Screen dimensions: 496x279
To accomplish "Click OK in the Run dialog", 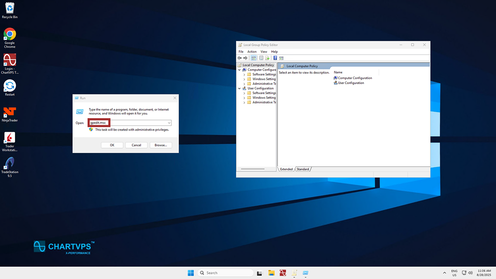I will (112, 145).
